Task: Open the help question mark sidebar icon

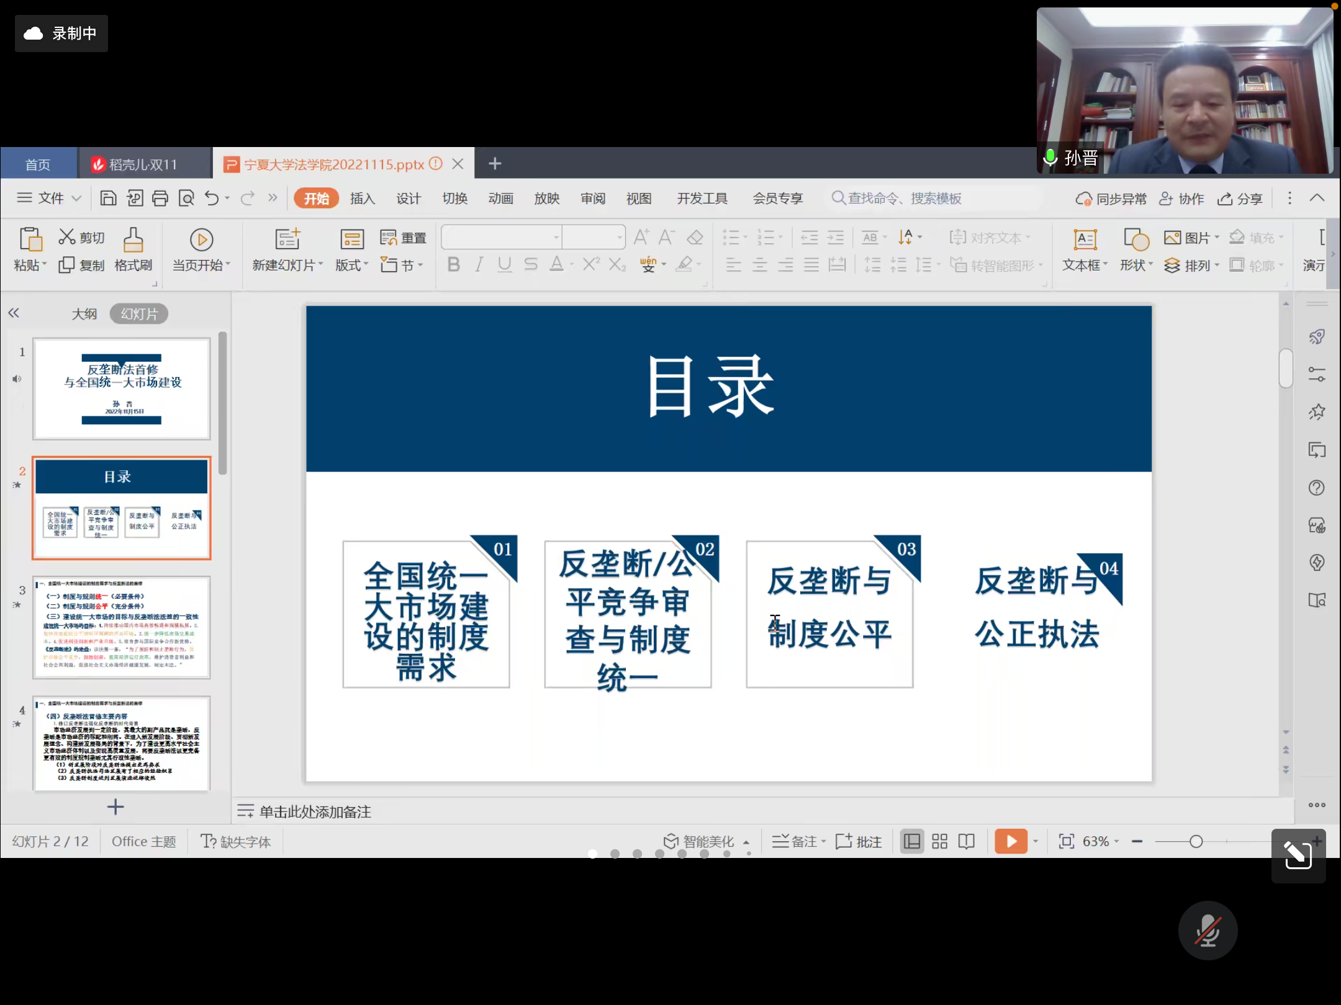Action: pos(1316,488)
